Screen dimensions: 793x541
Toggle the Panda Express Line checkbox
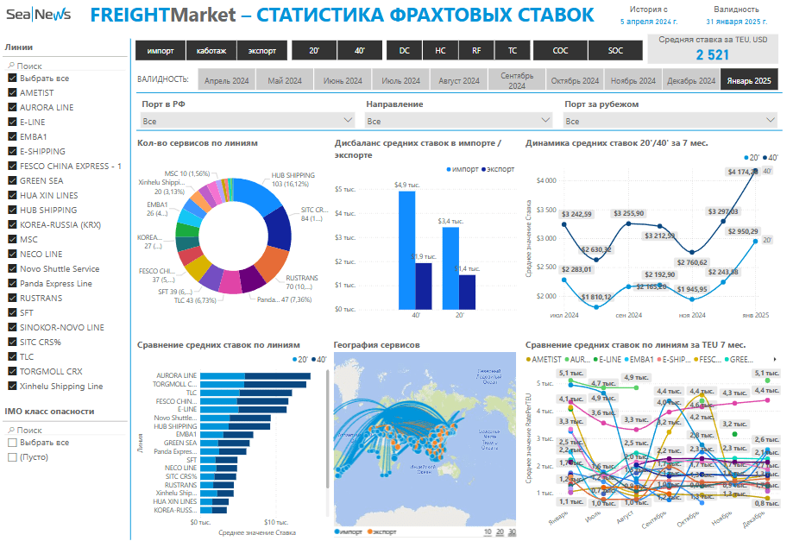click(13, 283)
